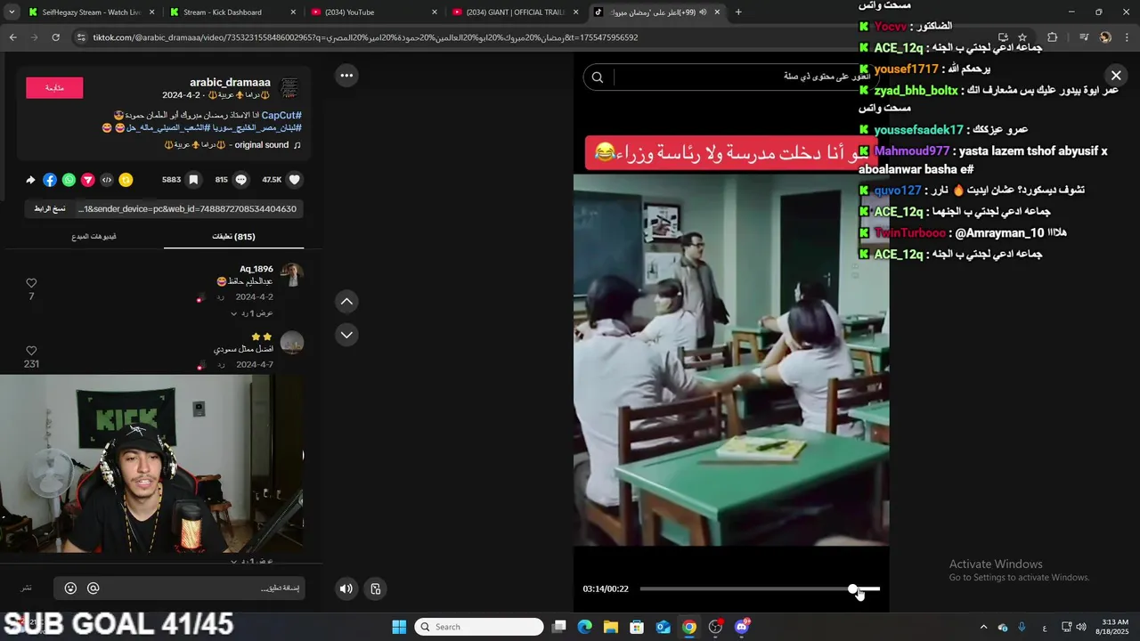The image size is (1140, 641).
Task: Like the comment with 231 likes
Action: [31, 351]
